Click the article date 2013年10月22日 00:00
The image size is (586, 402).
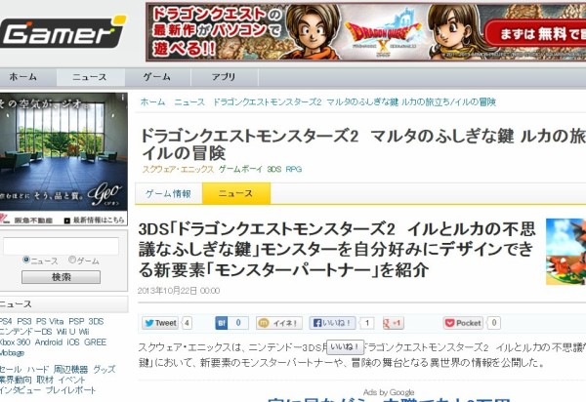(179, 291)
